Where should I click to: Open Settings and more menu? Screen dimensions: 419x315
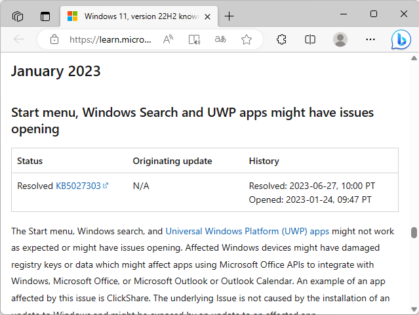(x=370, y=39)
